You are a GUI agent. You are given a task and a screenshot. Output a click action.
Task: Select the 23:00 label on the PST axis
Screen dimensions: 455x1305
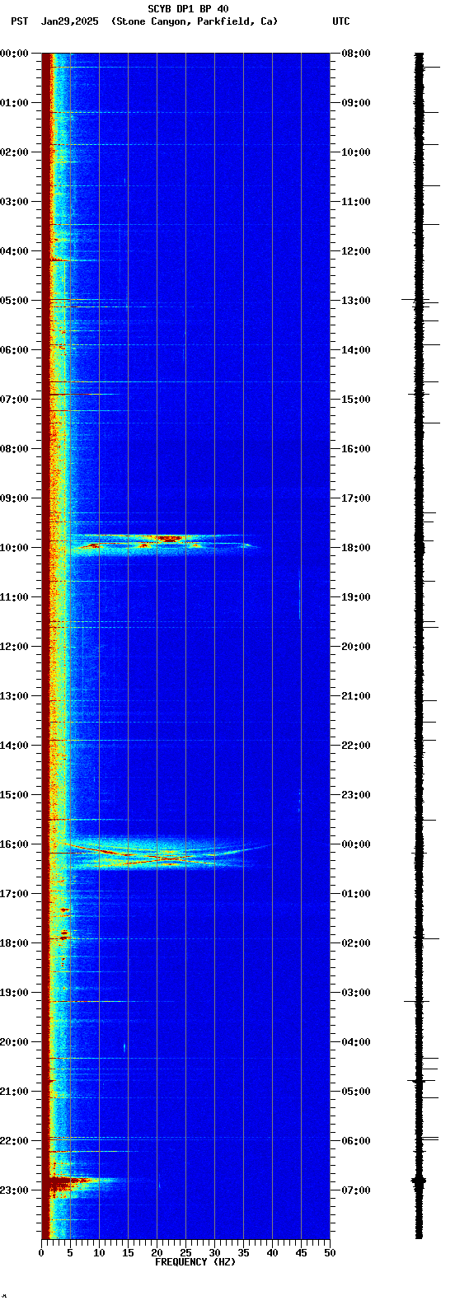(14, 1190)
